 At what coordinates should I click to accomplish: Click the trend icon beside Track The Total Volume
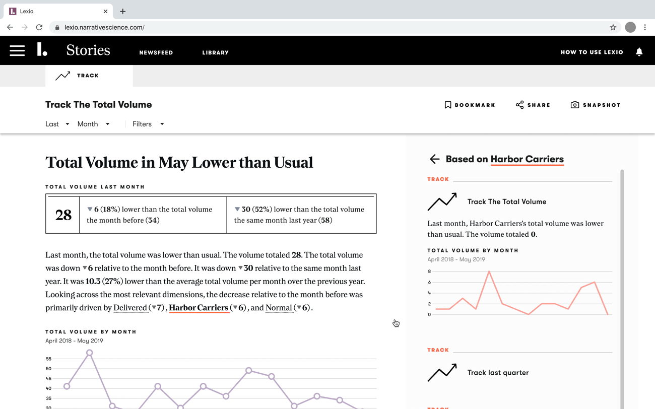[442, 201]
